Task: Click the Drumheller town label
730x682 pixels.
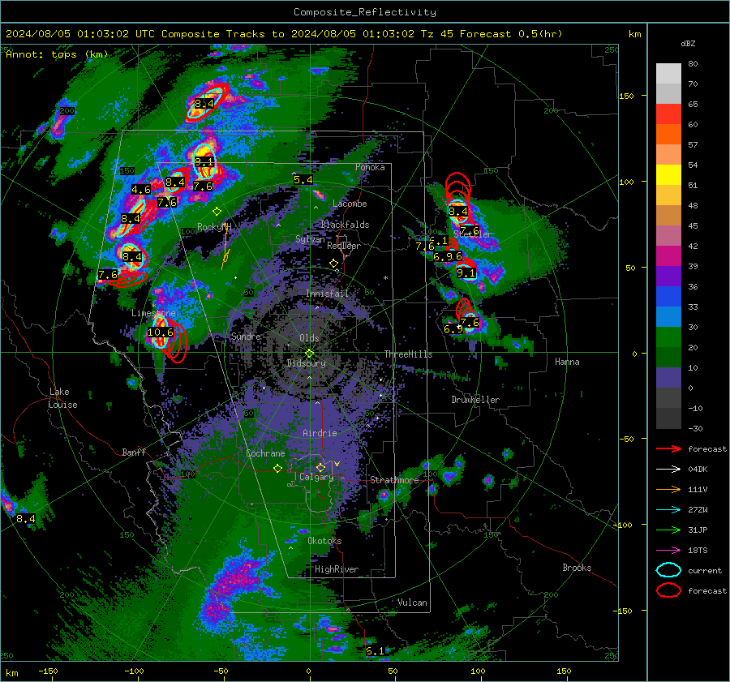Action: tap(475, 400)
